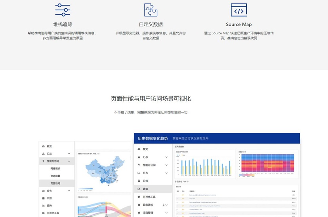Click the 堆栈追踪 feature heading
This screenshot has height=217, width=328.
click(x=63, y=25)
